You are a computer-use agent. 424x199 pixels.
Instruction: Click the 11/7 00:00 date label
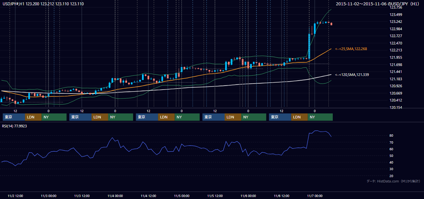315,196
